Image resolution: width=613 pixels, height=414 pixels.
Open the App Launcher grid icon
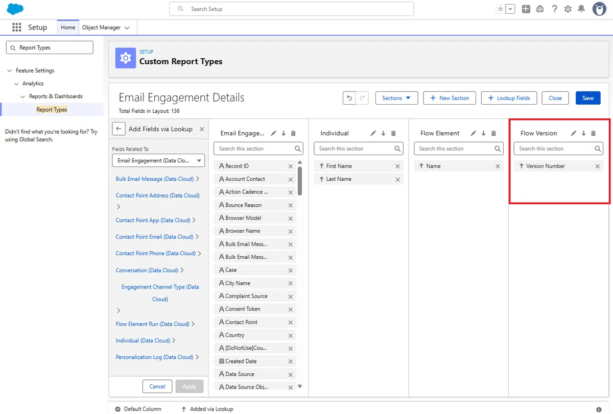click(17, 28)
